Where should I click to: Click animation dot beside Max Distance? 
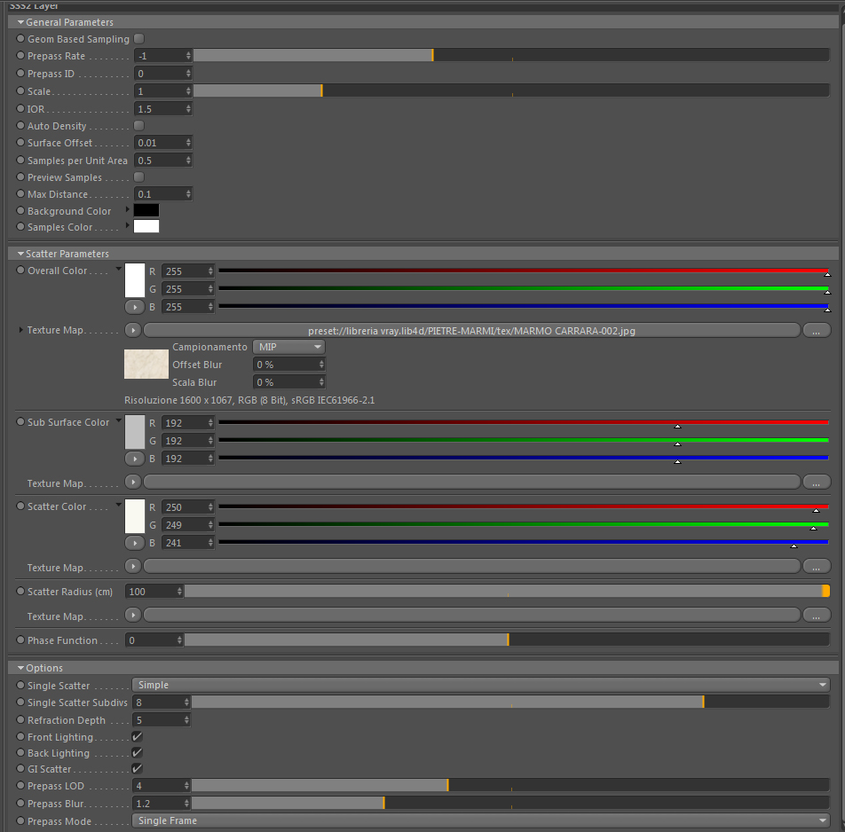point(20,194)
